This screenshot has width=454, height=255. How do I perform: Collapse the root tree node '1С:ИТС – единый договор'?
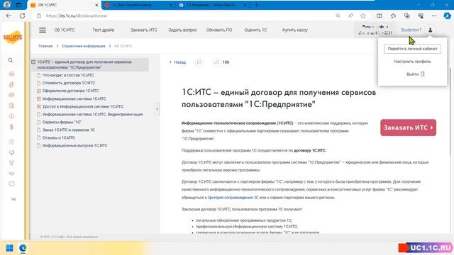33,62
